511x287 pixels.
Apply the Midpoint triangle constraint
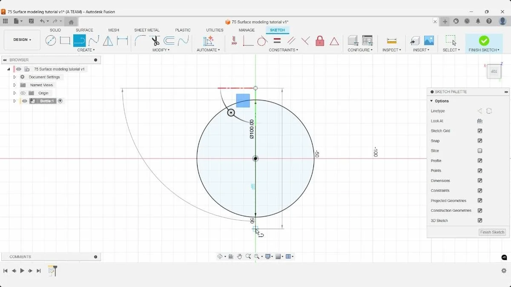[334, 41]
